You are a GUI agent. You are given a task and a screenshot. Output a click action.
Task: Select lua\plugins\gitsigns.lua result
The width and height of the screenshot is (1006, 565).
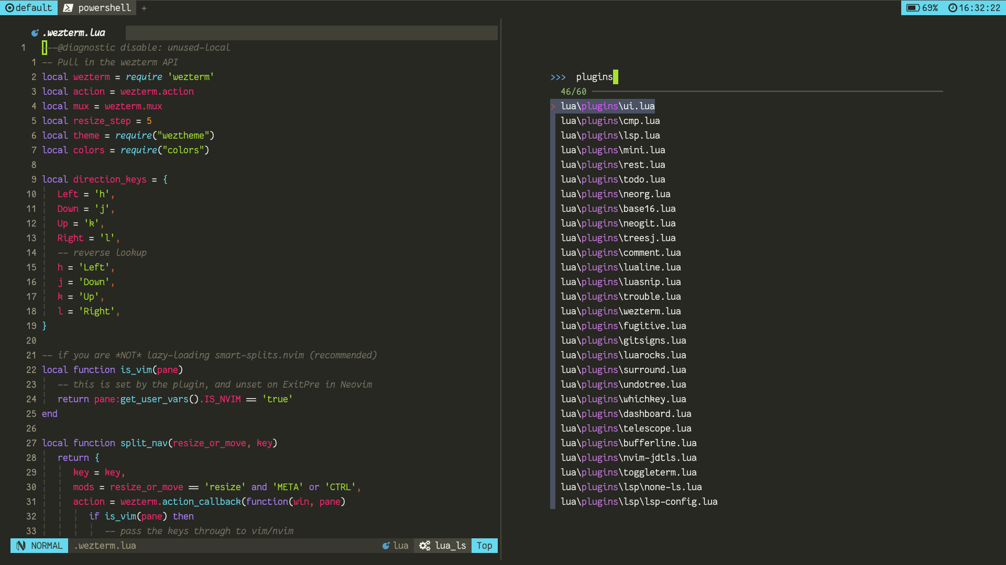point(624,341)
